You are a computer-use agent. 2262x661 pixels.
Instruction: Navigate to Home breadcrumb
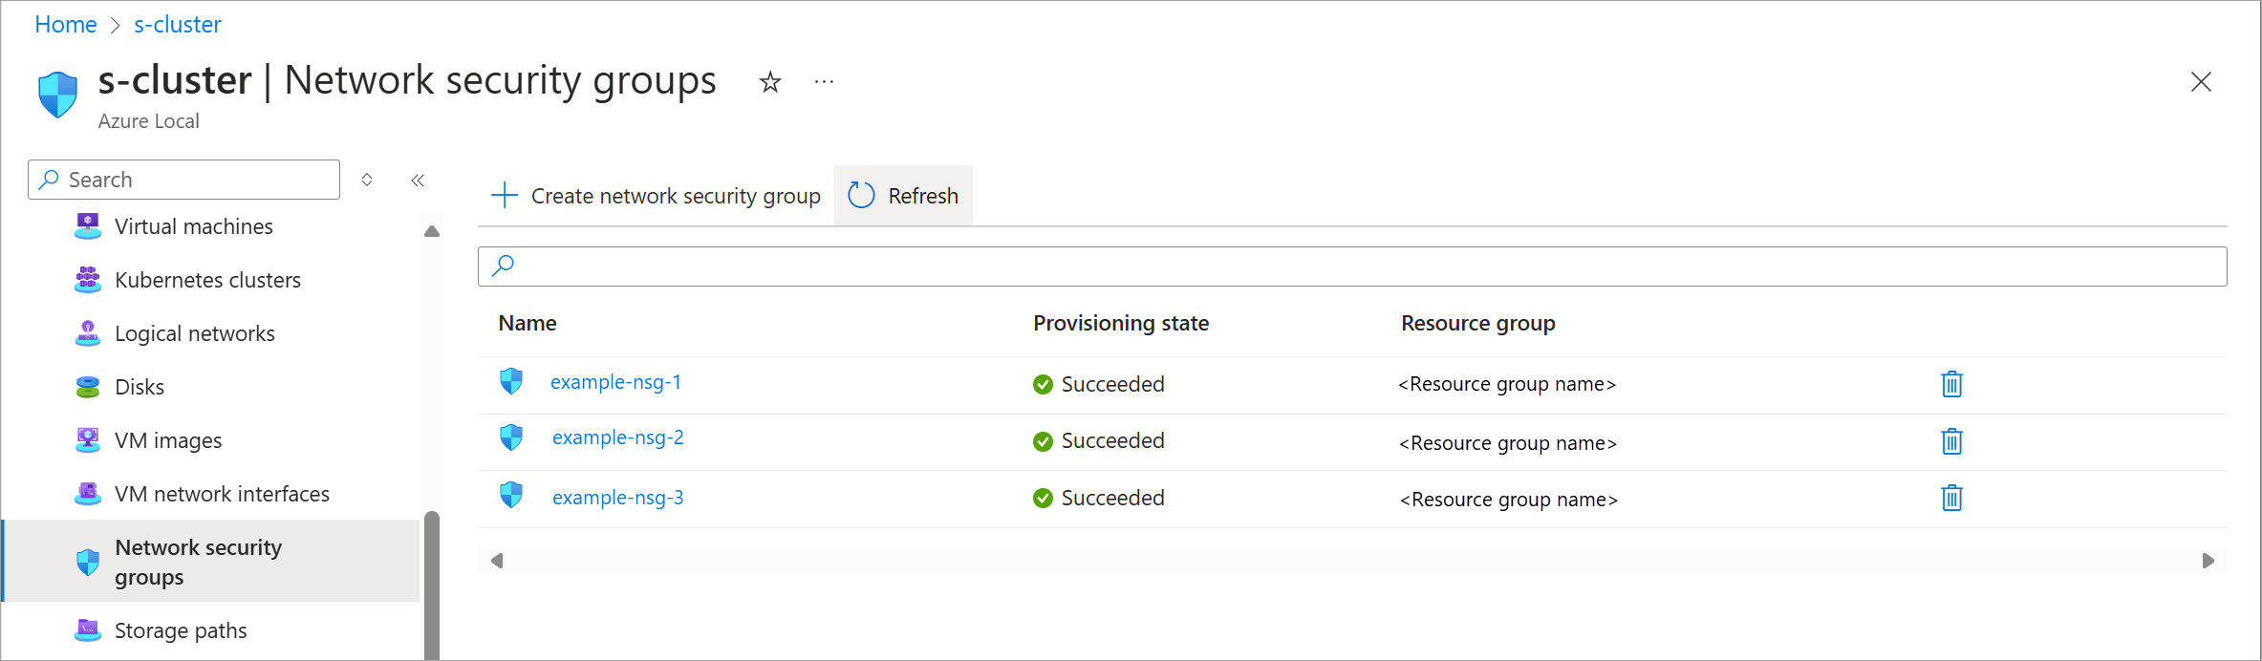point(66,25)
